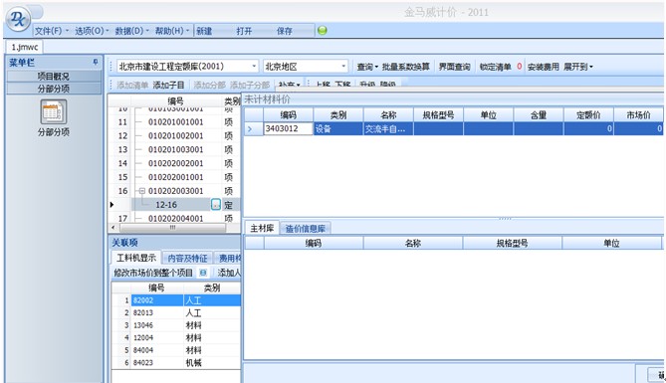Open the 数据(D) menu
The width and height of the screenshot is (666, 383).
click(132, 31)
